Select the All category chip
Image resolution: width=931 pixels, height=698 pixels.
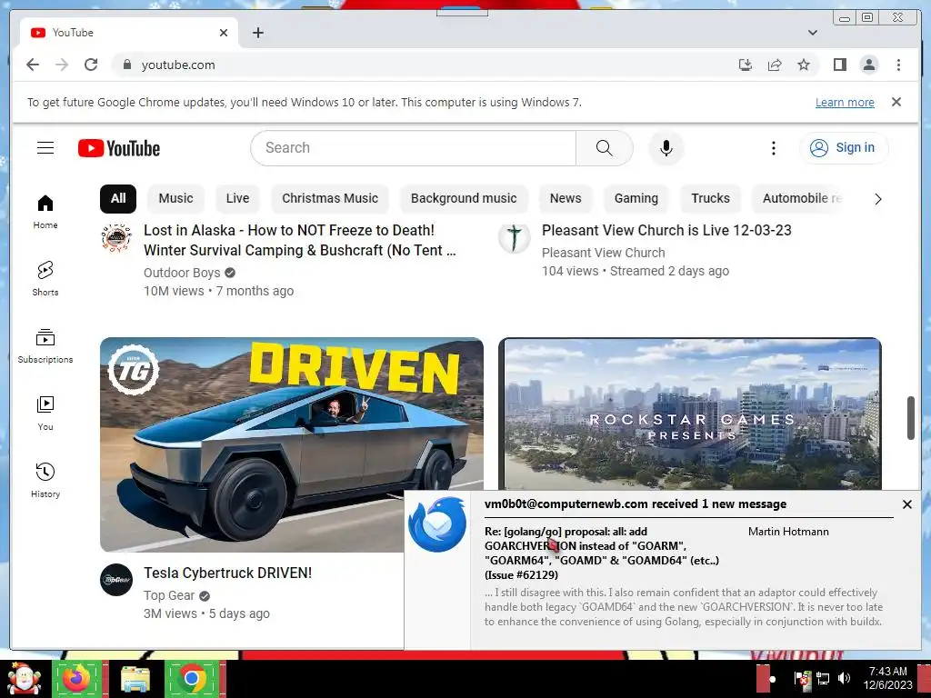[x=118, y=198]
